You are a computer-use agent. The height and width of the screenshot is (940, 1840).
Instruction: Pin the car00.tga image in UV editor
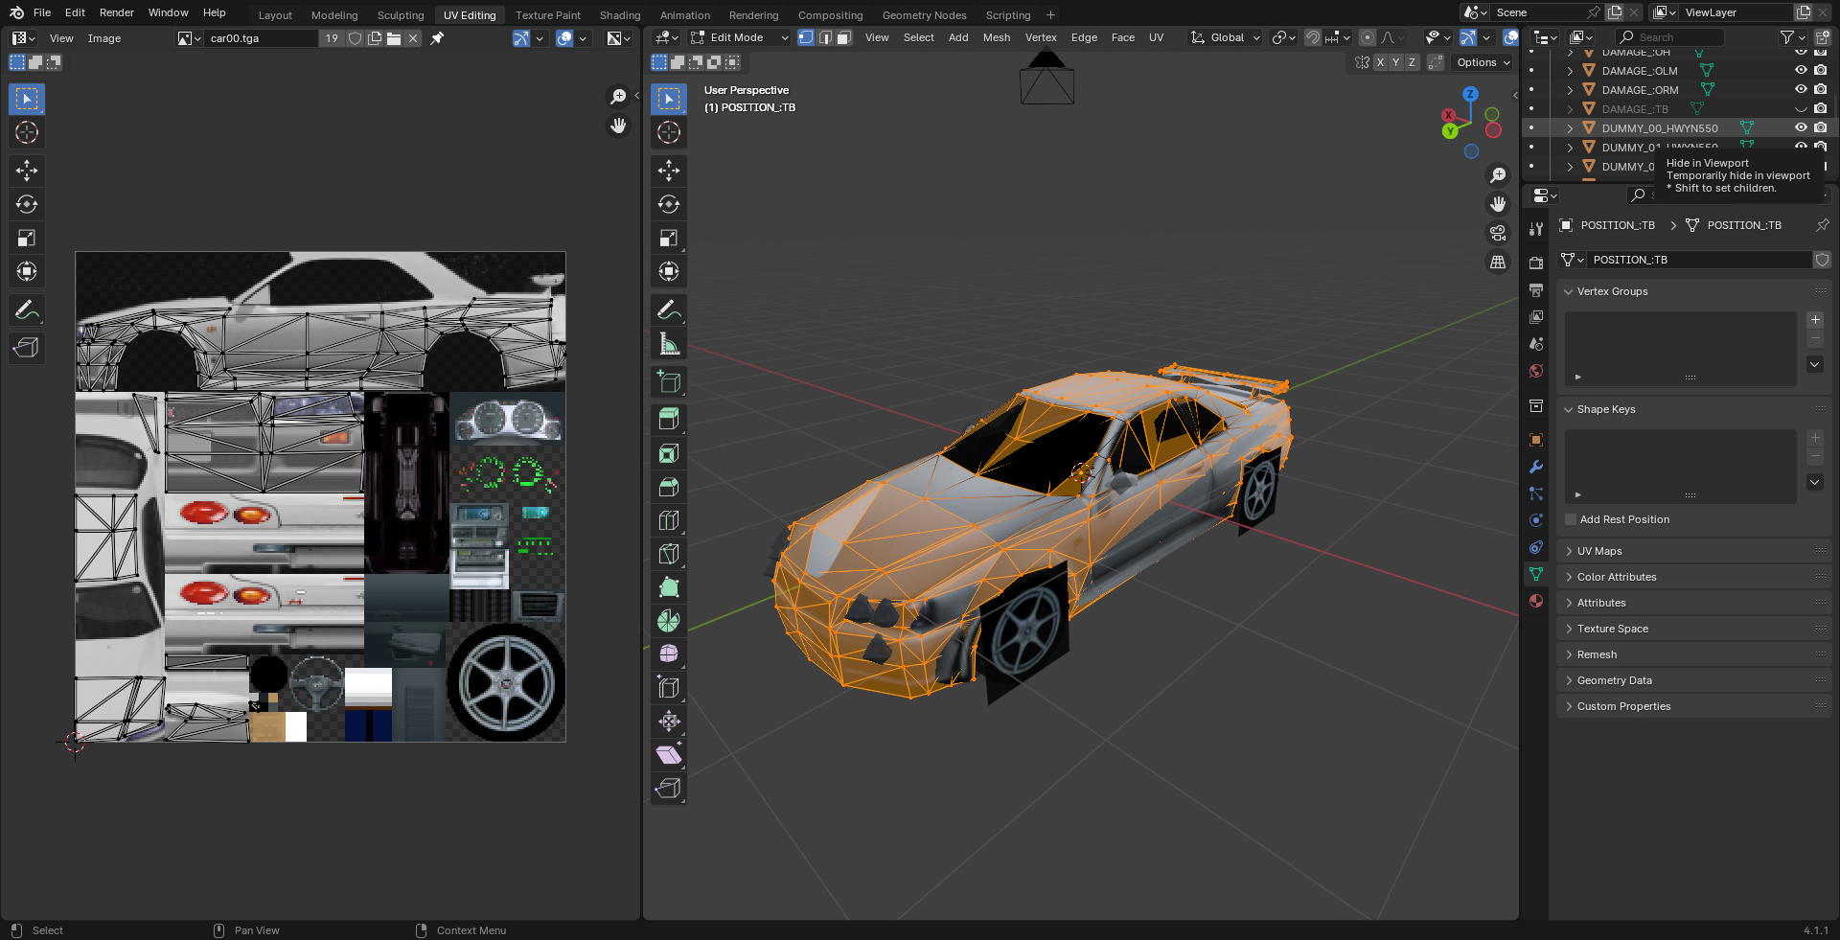437,38
